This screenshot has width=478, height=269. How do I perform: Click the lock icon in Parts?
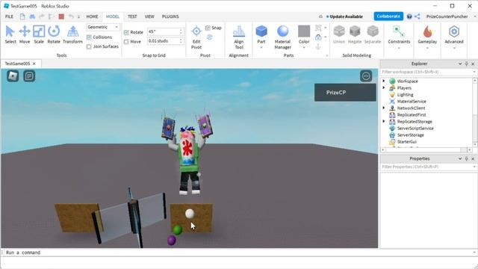(318, 37)
